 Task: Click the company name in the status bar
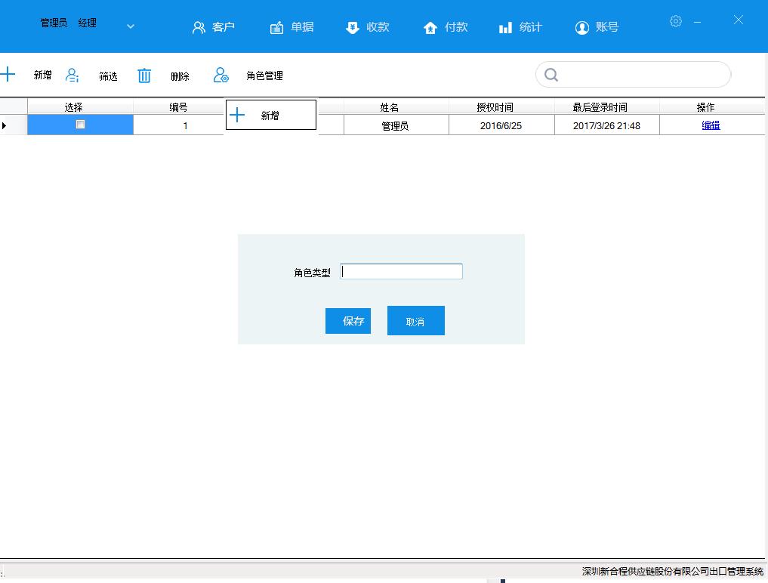[673, 571]
